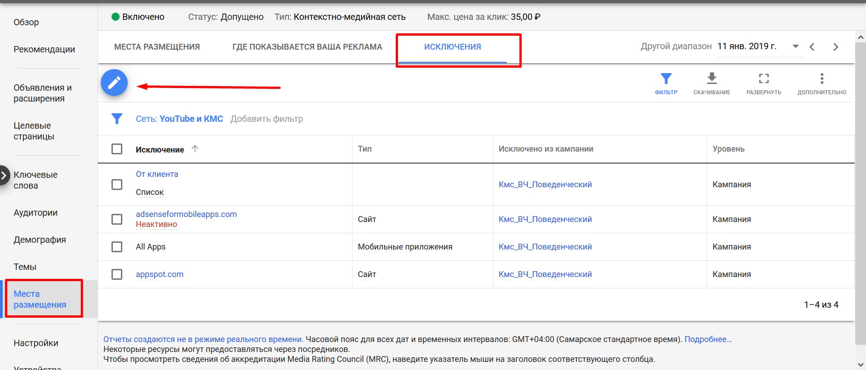Open campaign link in appspot.com row
The image size is (866, 370).
click(x=545, y=274)
